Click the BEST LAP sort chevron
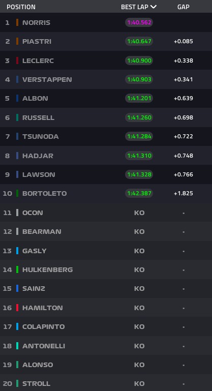Viewport: 212px width, 391px height. pyautogui.click(x=154, y=7)
